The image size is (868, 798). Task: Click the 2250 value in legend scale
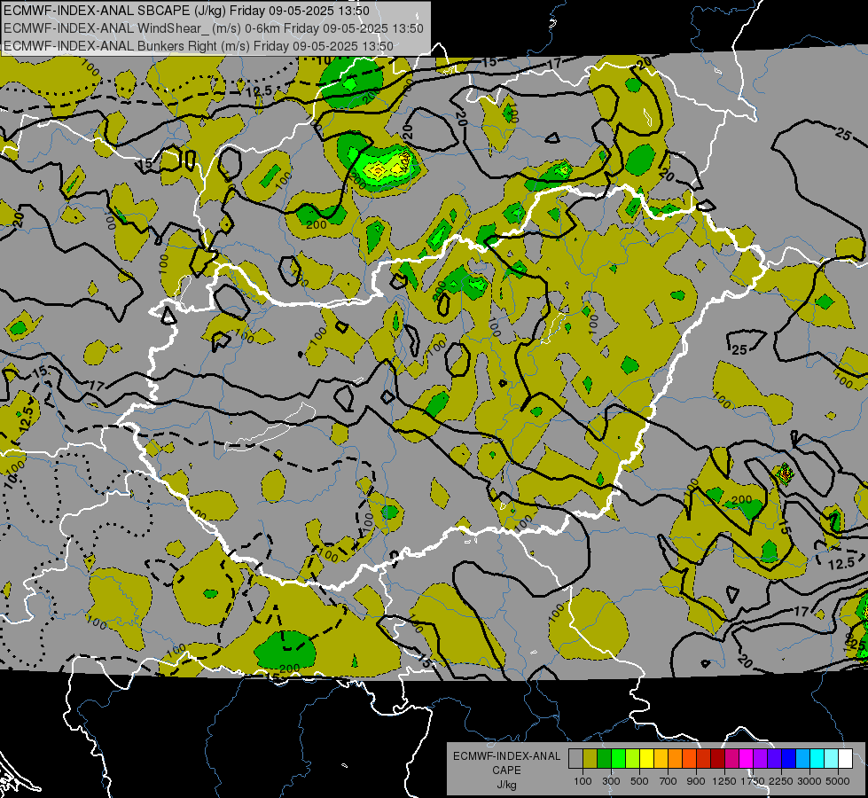(782, 781)
